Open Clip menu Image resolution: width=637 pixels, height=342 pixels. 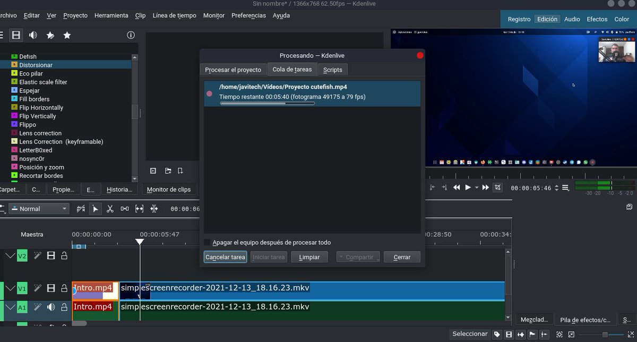(140, 15)
